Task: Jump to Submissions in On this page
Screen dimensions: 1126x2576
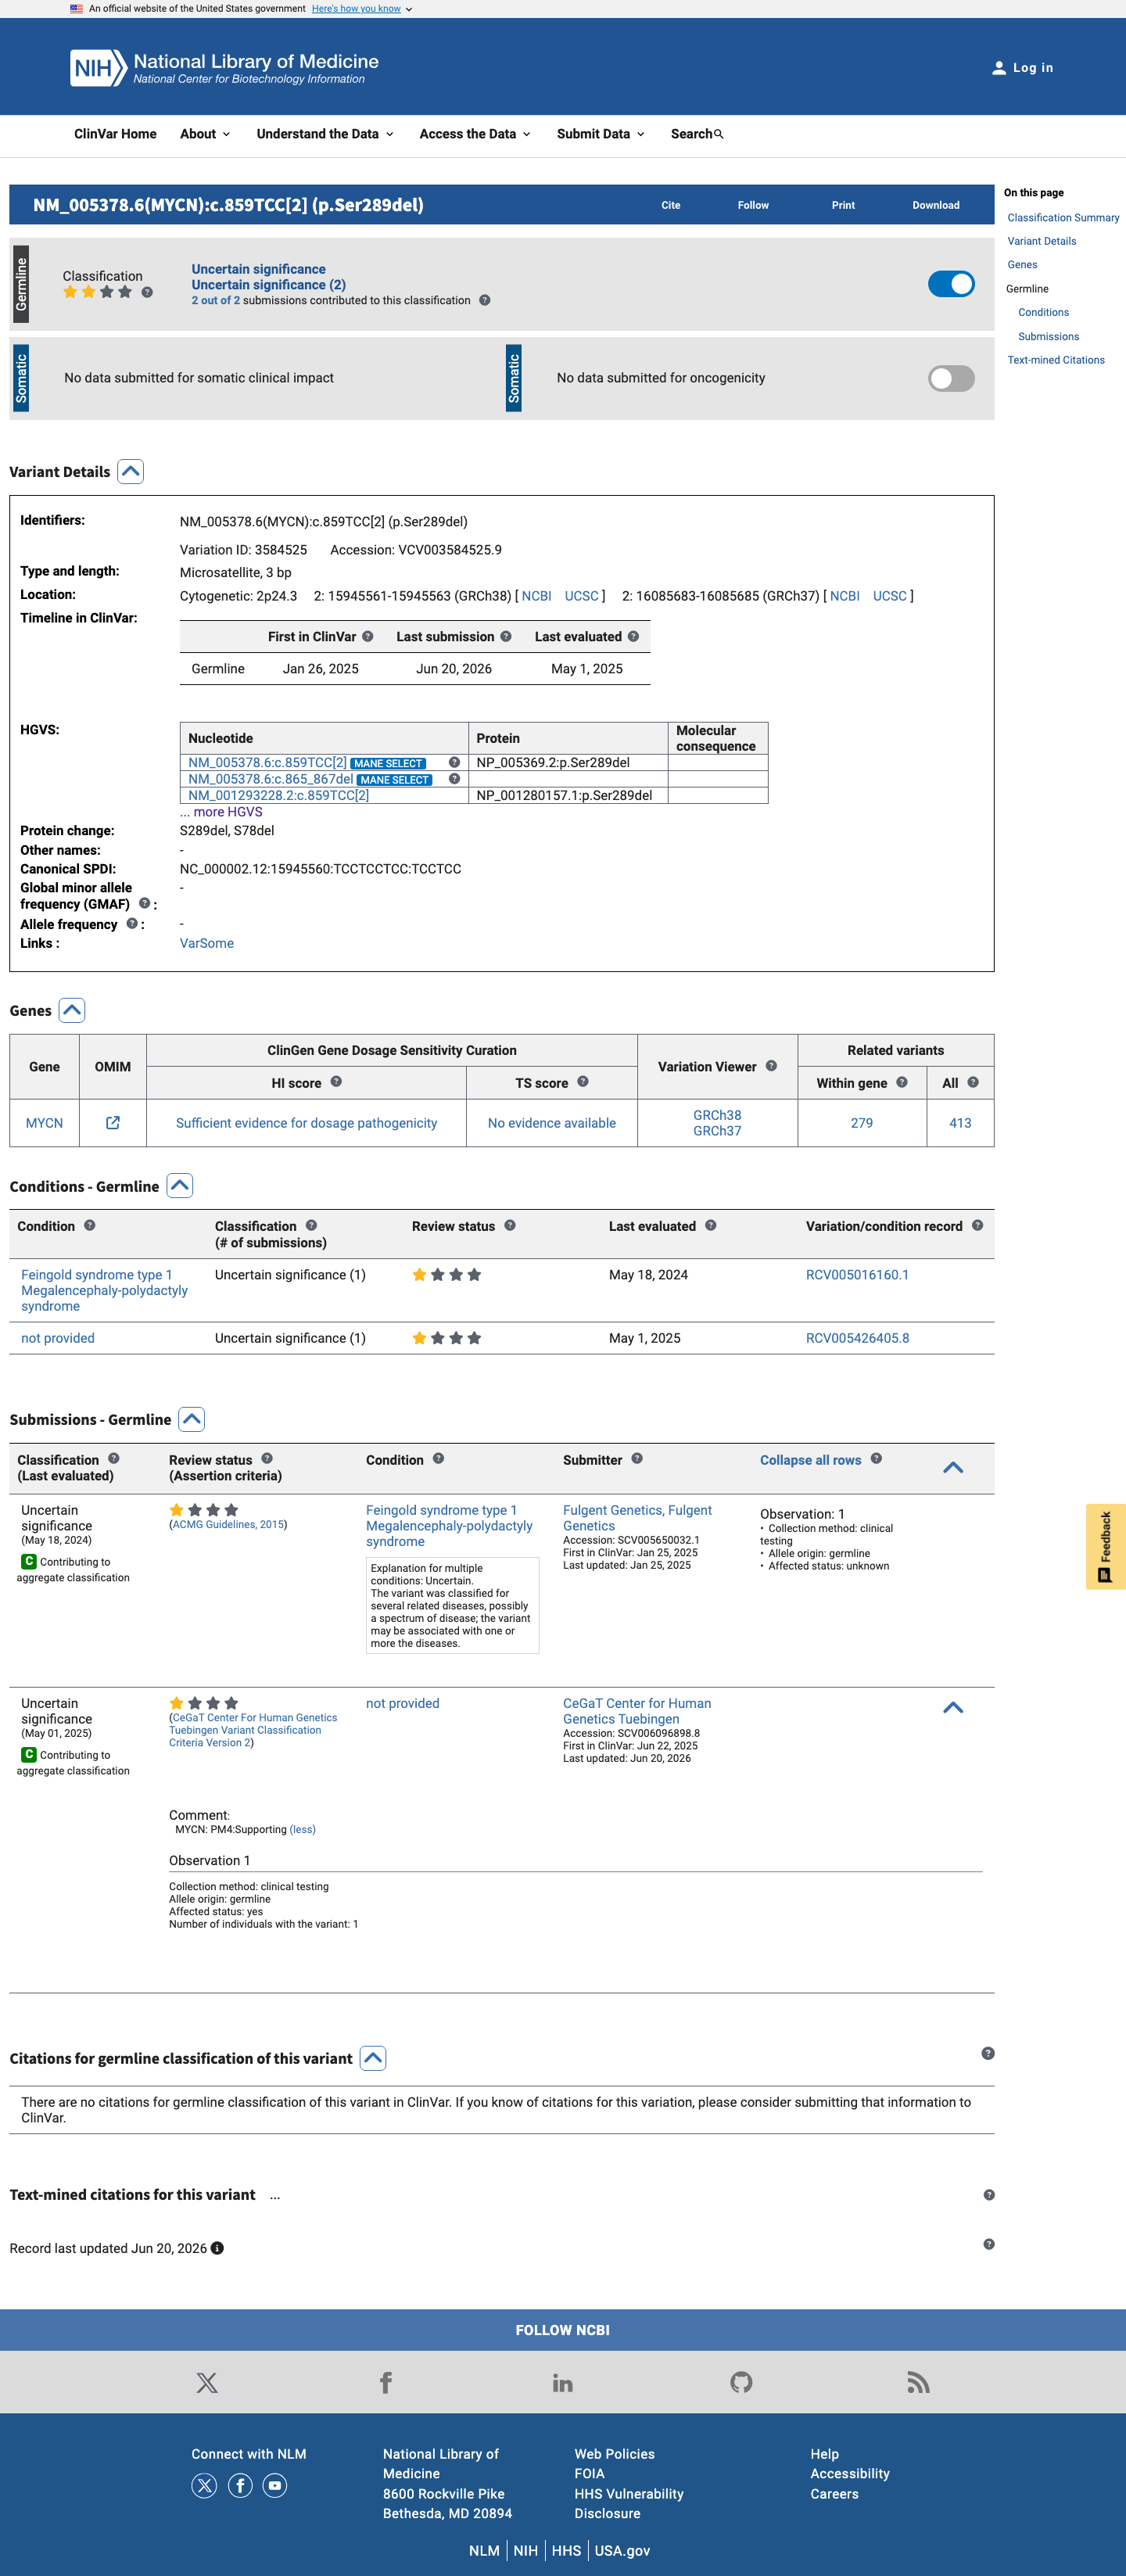Action: point(1048,336)
